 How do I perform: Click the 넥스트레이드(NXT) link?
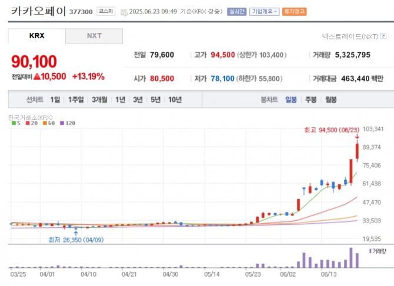pos(350,36)
